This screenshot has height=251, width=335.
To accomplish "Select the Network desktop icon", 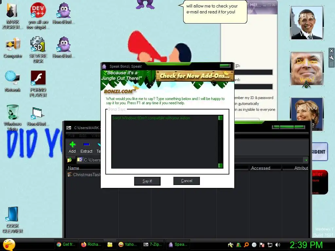I will click(12, 81).
